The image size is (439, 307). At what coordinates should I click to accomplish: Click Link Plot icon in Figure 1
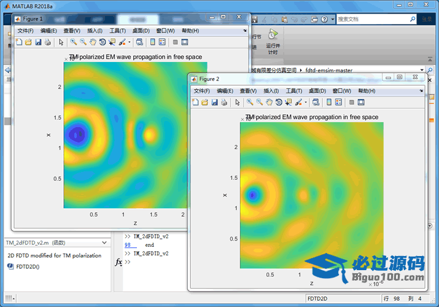(x=139, y=42)
